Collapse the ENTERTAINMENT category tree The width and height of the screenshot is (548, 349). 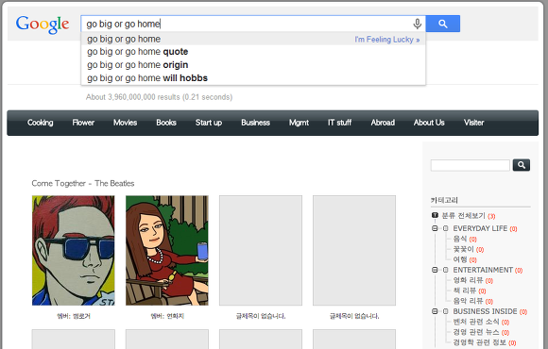coord(435,270)
